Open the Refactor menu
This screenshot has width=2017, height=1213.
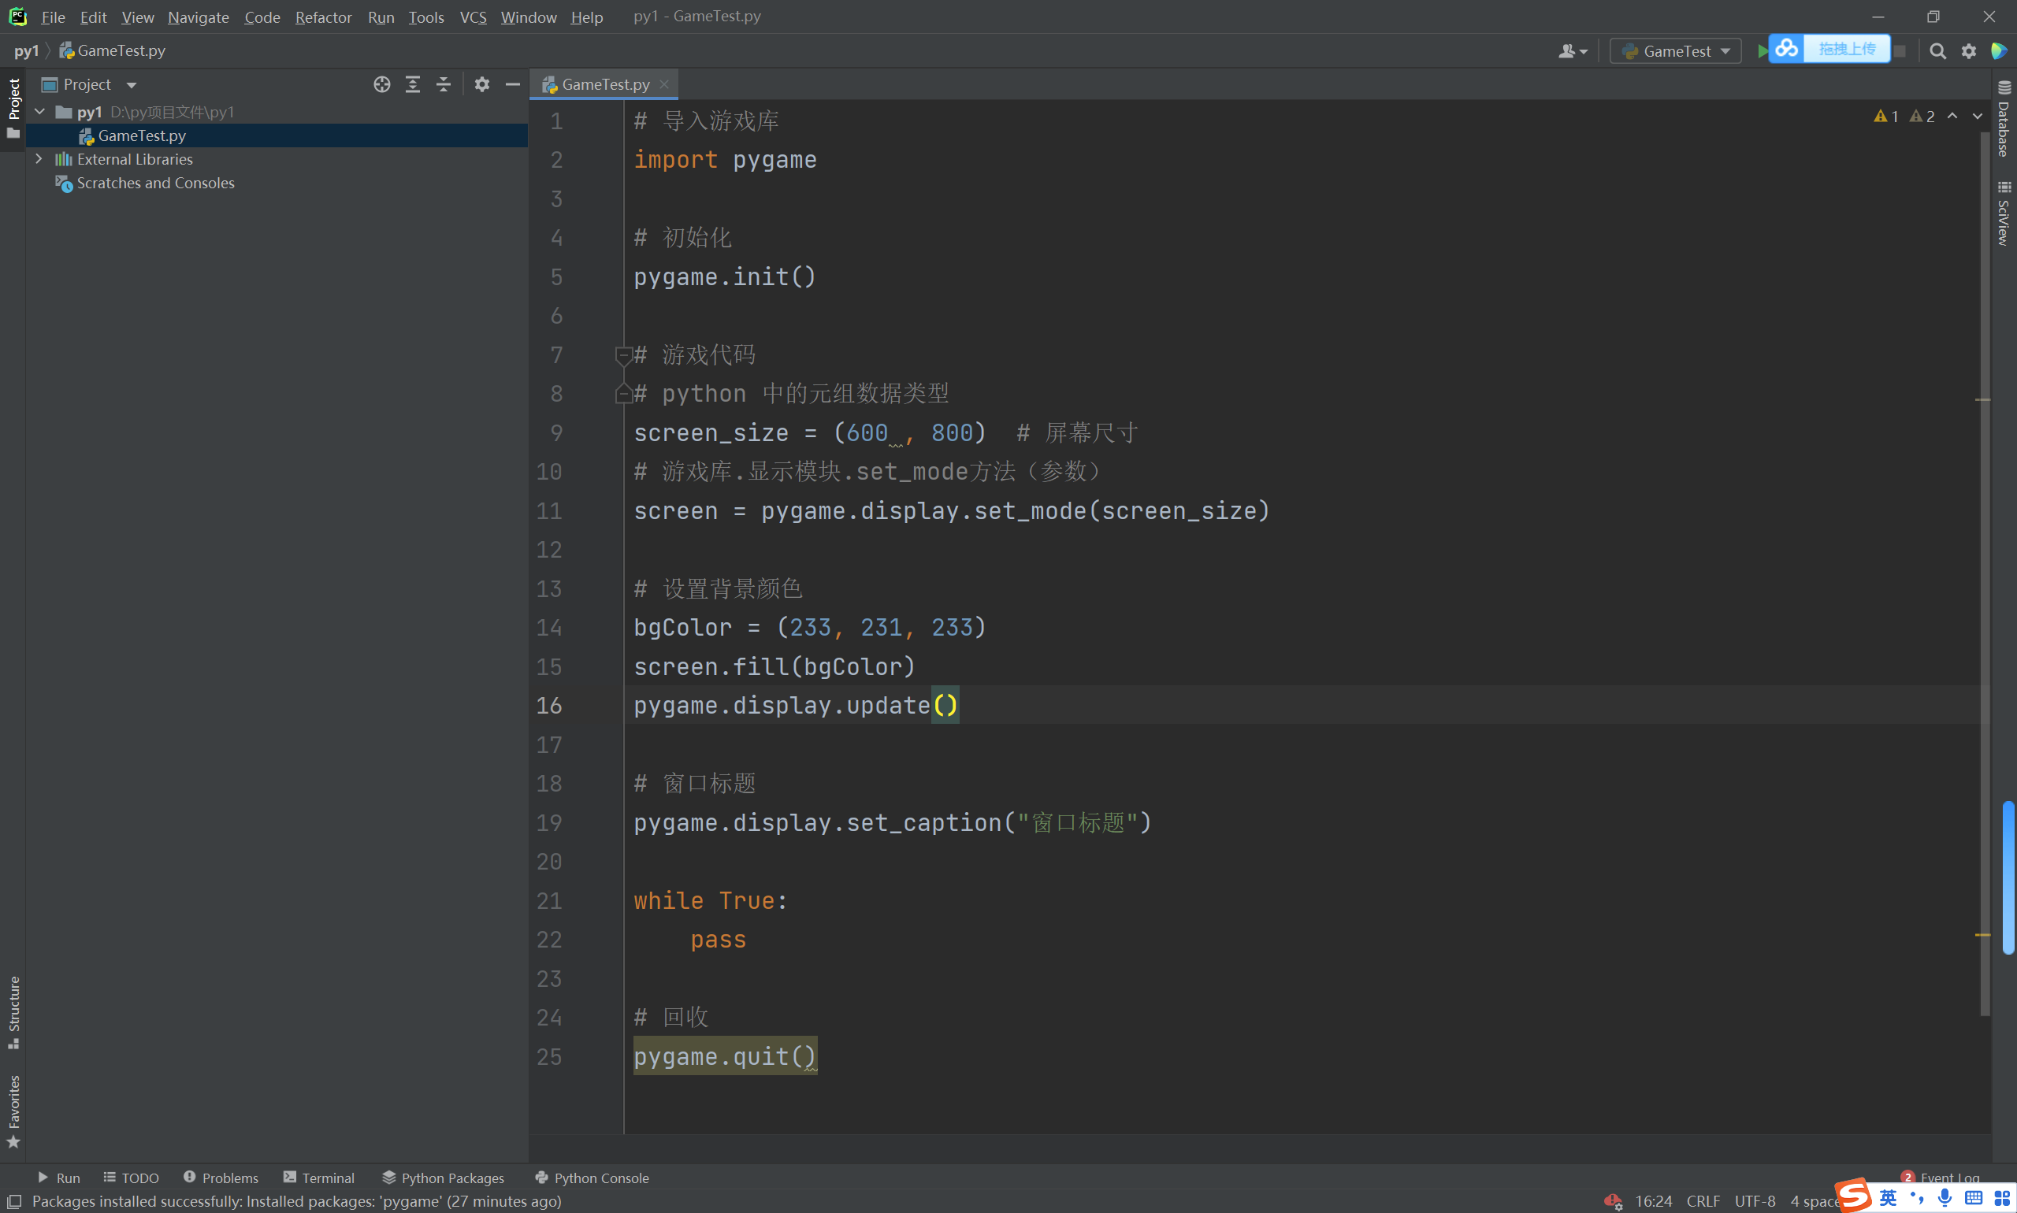[323, 17]
